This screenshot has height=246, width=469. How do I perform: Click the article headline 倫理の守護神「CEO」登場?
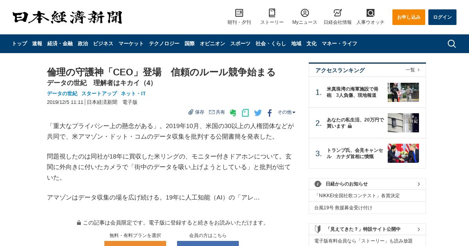pos(161,72)
